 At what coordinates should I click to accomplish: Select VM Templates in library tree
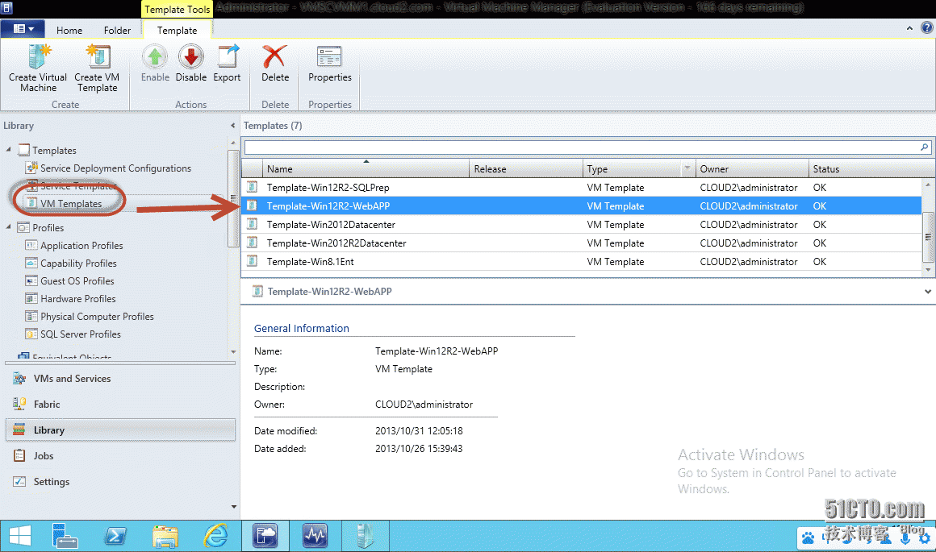click(71, 204)
